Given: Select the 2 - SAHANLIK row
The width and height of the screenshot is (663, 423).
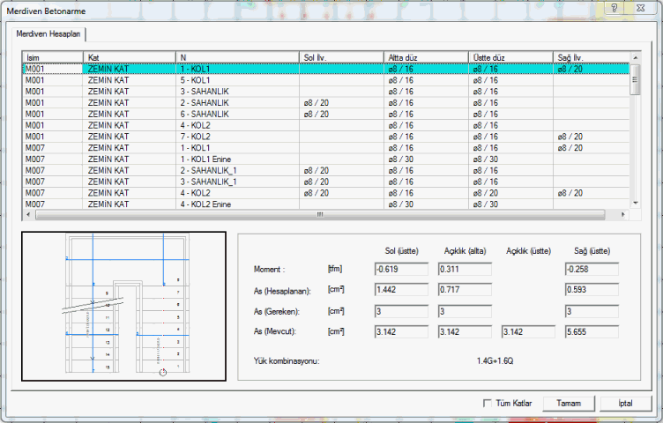Looking at the screenshot, I should (x=325, y=103).
